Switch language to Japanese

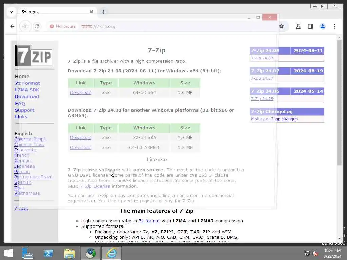[x=24, y=166]
